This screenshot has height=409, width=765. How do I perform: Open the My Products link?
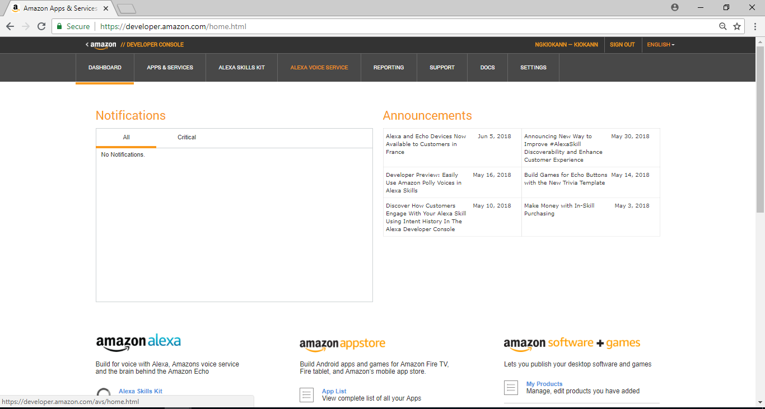click(x=544, y=384)
